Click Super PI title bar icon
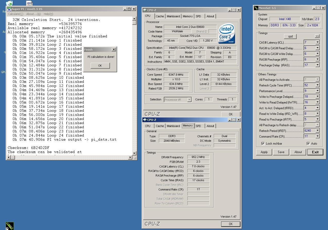 click(x=9, y=9)
